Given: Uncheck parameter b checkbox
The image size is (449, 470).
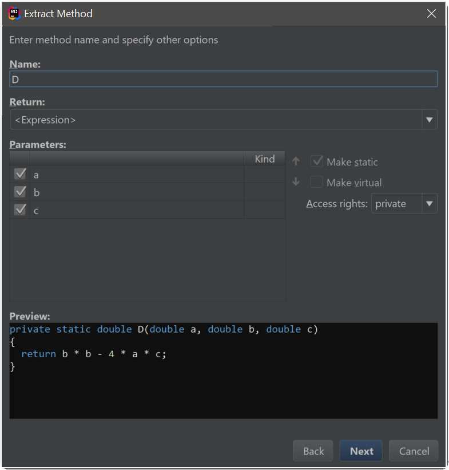Looking at the screenshot, I should [x=20, y=192].
